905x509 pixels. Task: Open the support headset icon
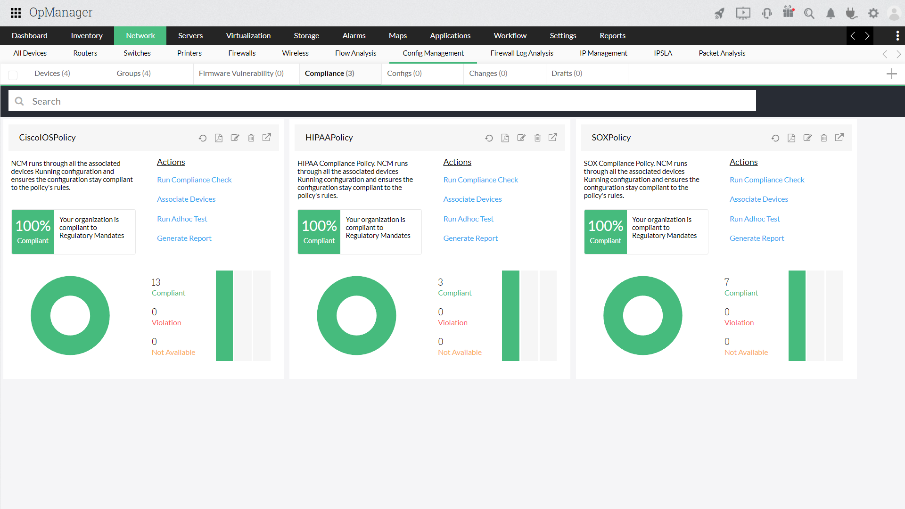point(767,13)
